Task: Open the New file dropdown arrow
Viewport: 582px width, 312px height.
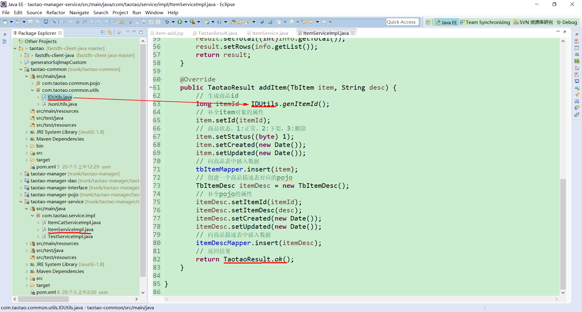Action: click(x=11, y=22)
